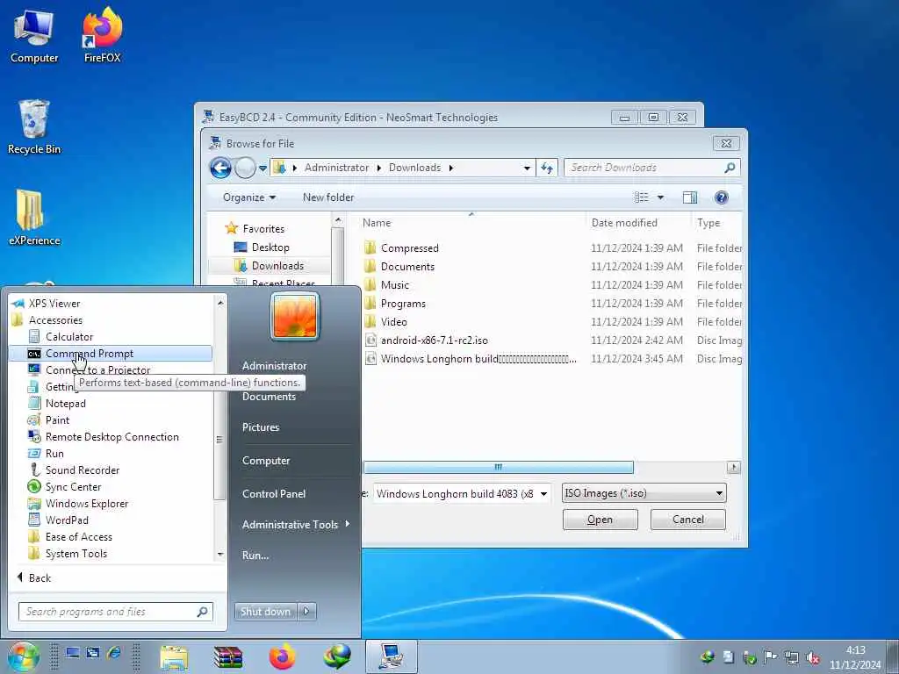Screen dimensions: 899x674
Task: Click the Shut down button
Action: 265,612
